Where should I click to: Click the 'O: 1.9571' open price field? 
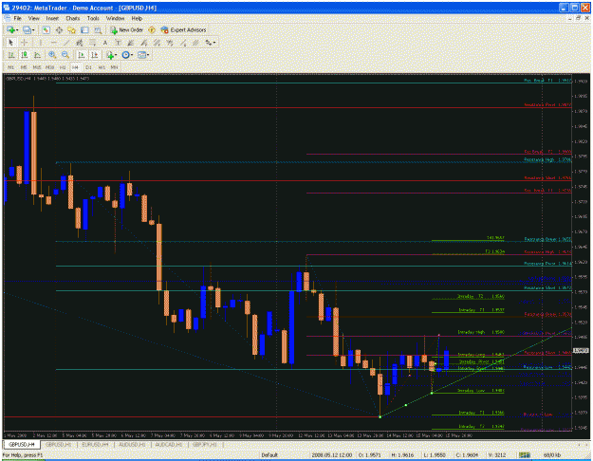click(x=371, y=455)
